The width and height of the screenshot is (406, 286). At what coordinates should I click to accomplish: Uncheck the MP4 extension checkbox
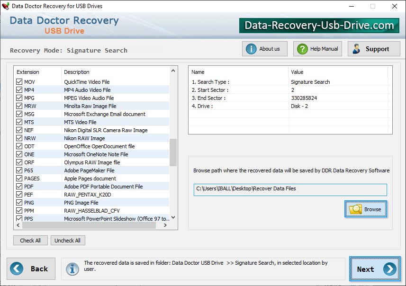coord(19,90)
